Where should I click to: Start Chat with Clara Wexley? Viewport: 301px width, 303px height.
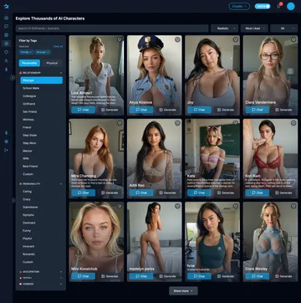(258, 276)
